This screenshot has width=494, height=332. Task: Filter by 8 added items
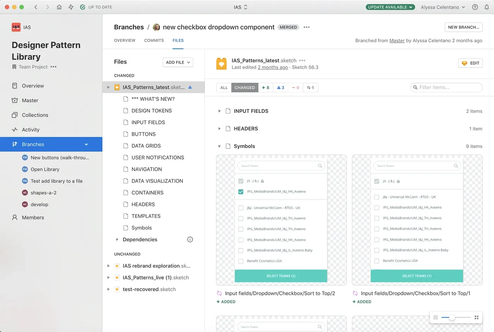pos(266,88)
